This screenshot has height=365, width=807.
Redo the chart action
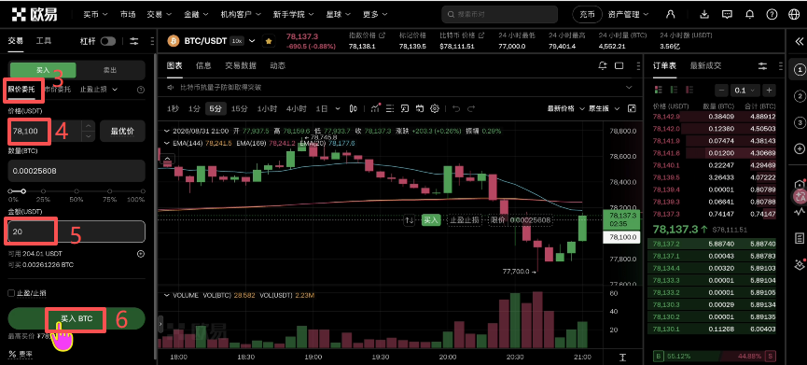point(471,108)
